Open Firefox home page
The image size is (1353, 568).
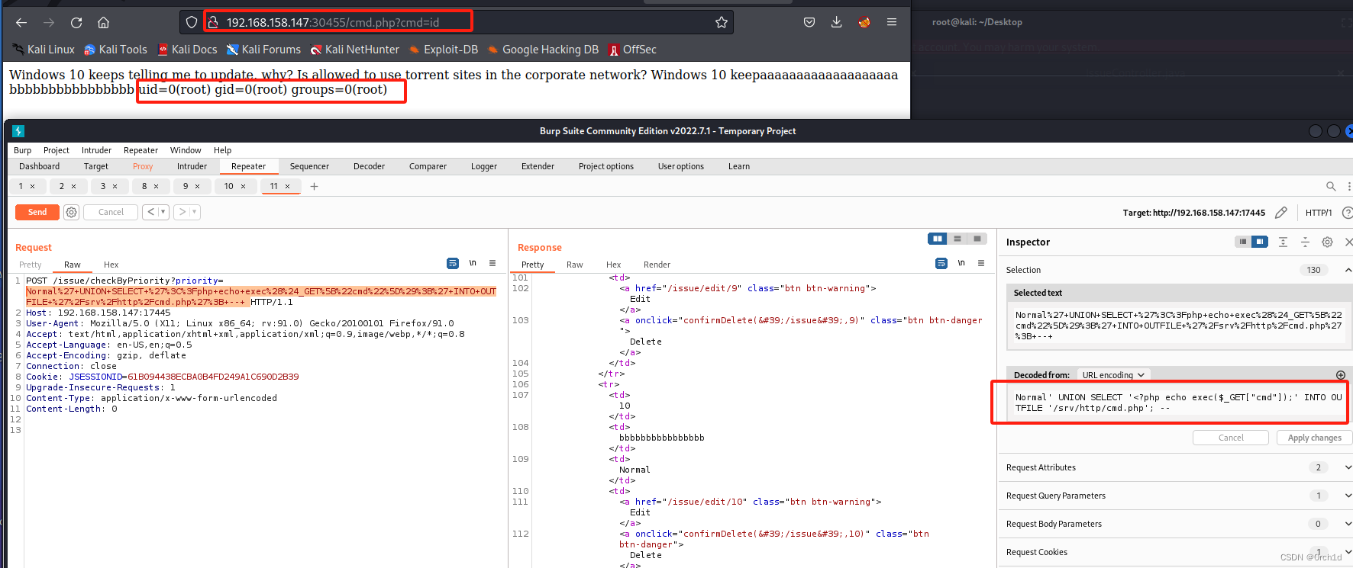[x=104, y=22]
